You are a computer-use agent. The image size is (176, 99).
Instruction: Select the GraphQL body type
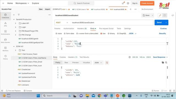point(122,34)
